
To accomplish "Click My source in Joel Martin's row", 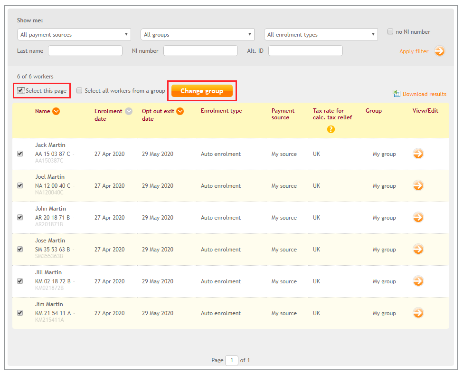I will pos(284,186).
